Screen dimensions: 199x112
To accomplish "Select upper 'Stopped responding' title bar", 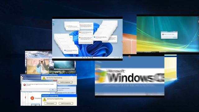I will 59,75.
